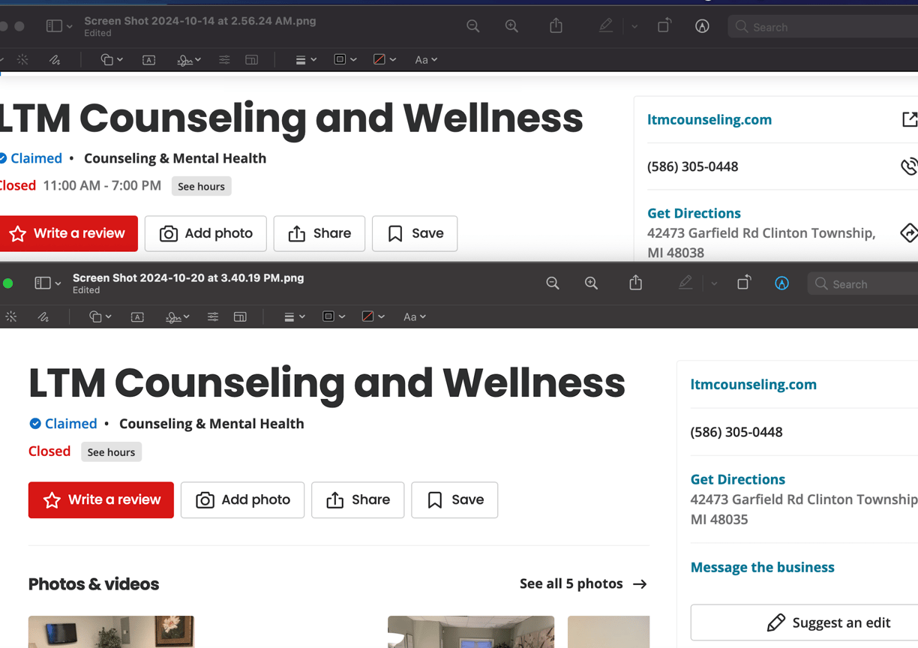This screenshot has height=648, width=918.
Task: Click Message the business link
Action: pos(763,567)
